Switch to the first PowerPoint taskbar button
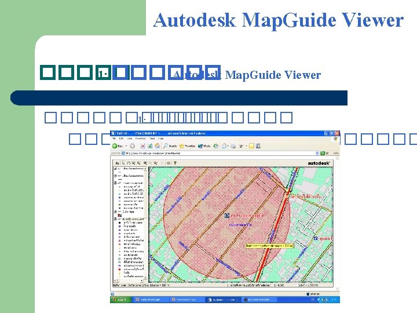Screen dimensions: 417x313 click(x=151, y=300)
